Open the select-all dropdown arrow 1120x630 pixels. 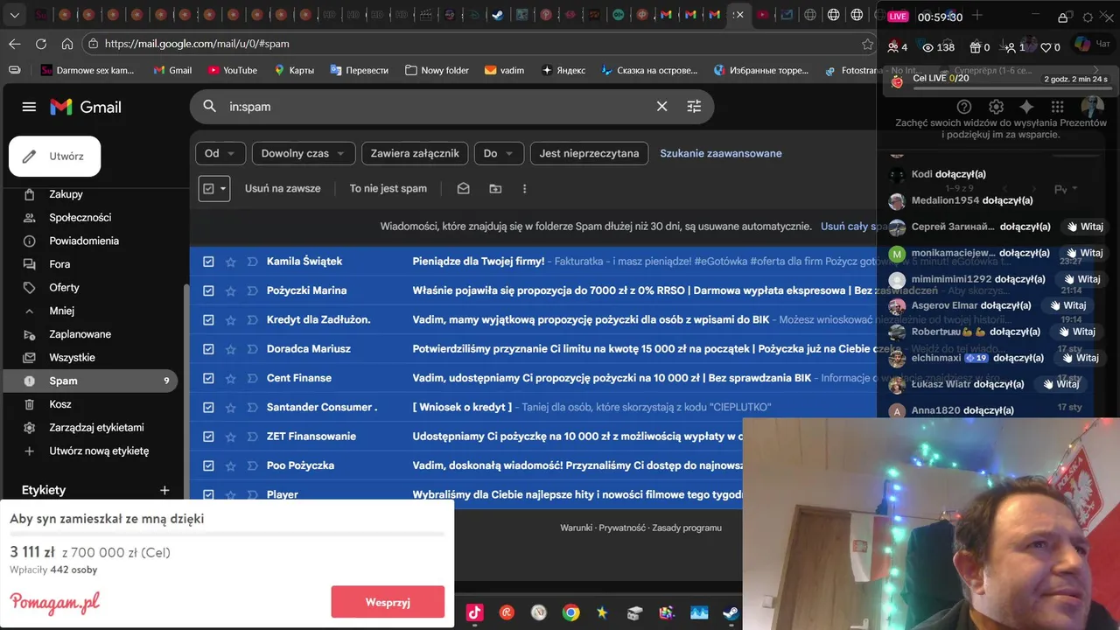[x=223, y=188]
